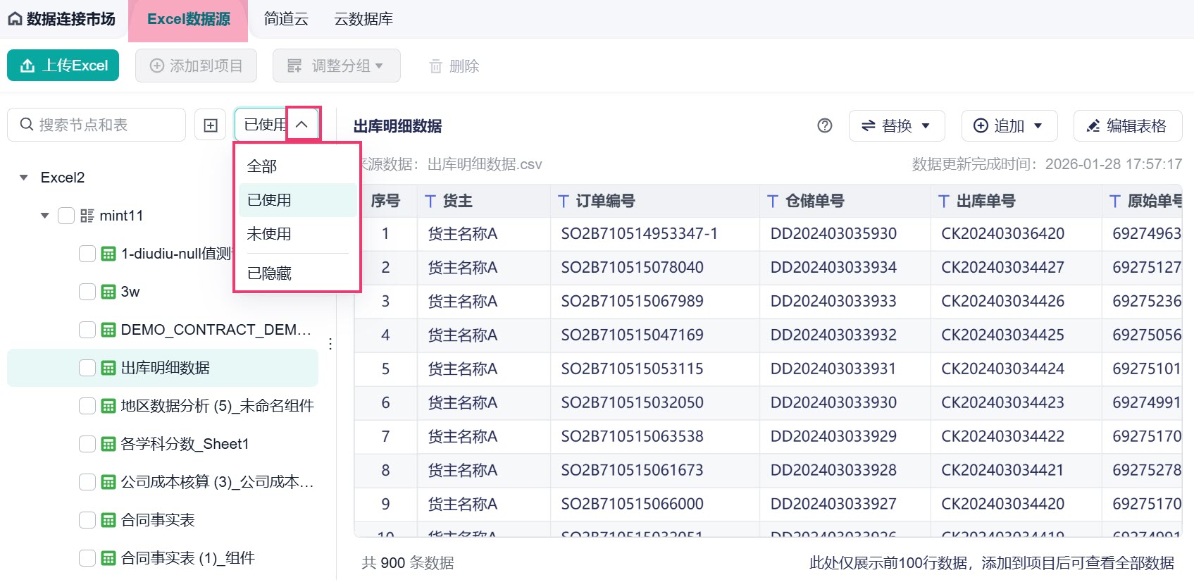1194x587 pixels.
Task: Click the 上传Excel button
Action: tap(63, 66)
